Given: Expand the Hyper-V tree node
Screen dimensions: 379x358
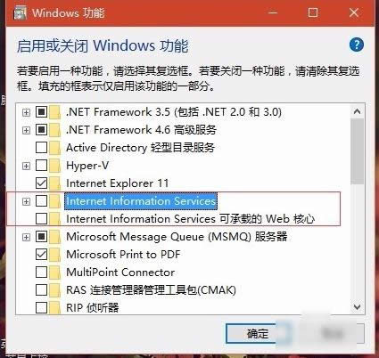Looking at the screenshot, I should click(x=26, y=166).
